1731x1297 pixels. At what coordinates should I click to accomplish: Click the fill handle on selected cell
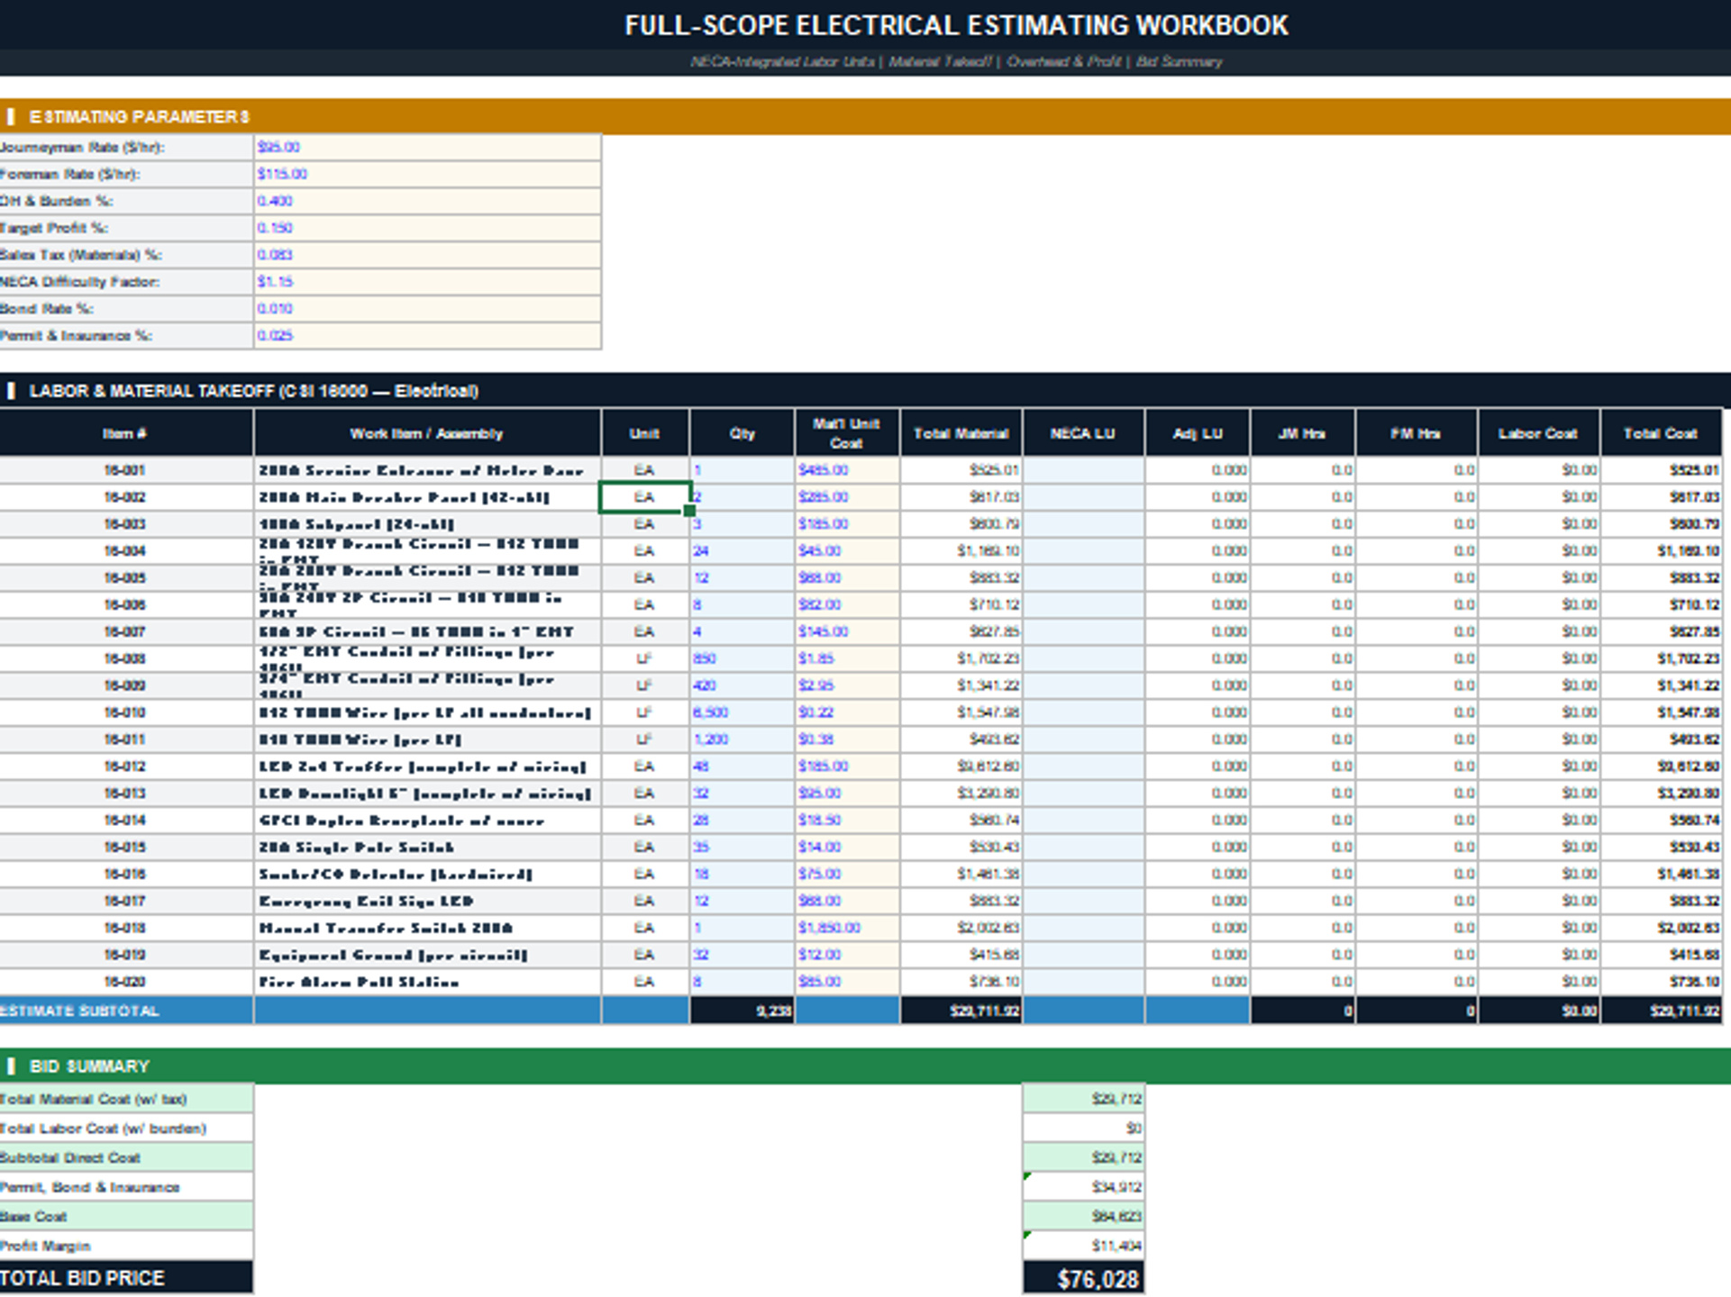coord(689,511)
